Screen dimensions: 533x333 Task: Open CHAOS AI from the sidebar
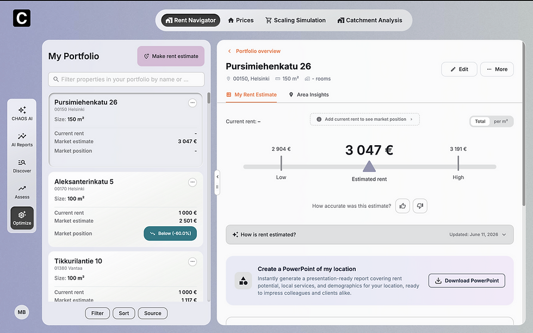tap(22, 114)
